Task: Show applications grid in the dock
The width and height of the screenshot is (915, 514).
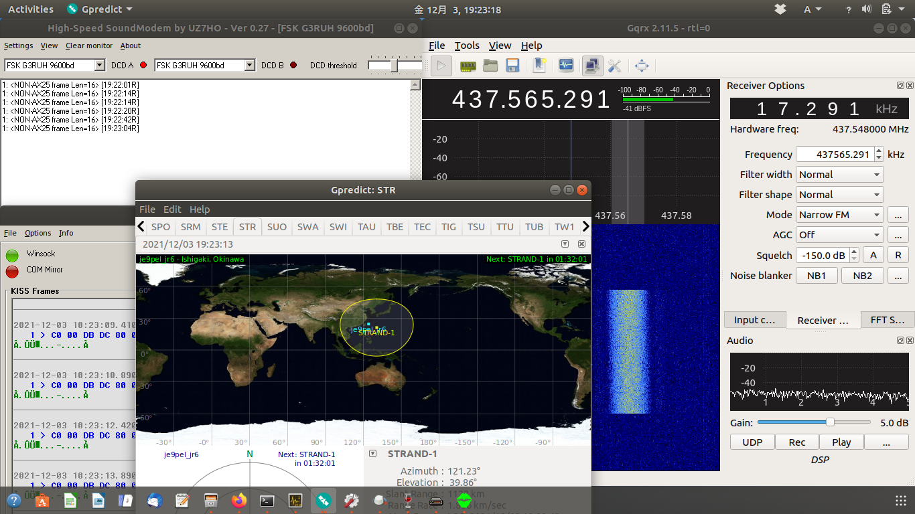Action: (900, 500)
